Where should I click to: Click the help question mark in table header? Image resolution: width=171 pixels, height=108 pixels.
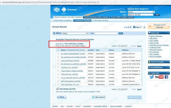58,50
